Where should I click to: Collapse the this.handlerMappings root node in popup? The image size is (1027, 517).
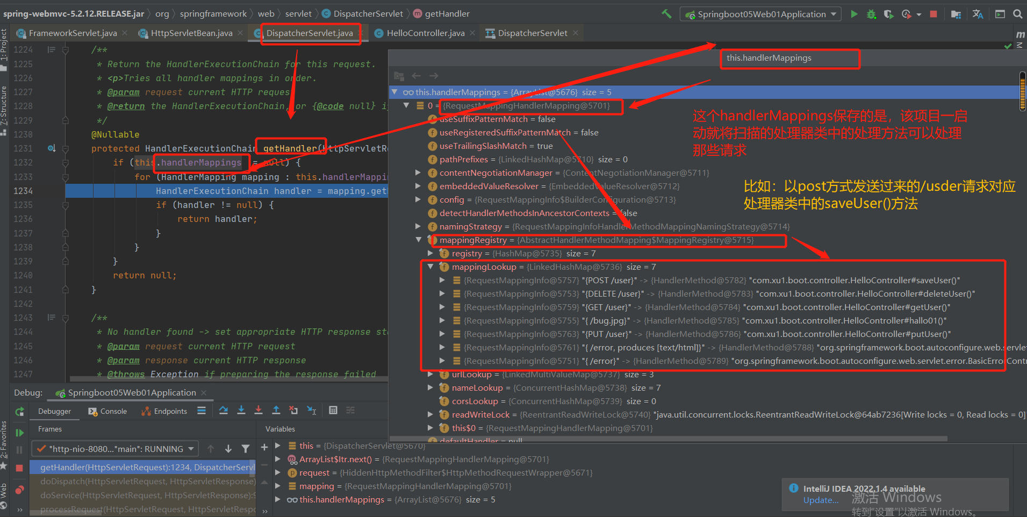(x=394, y=92)
